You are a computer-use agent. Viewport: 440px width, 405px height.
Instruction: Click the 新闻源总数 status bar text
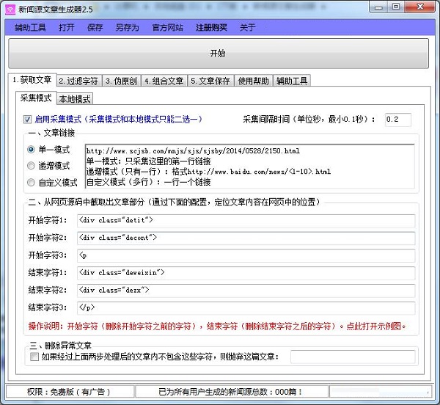coord(230,392)
